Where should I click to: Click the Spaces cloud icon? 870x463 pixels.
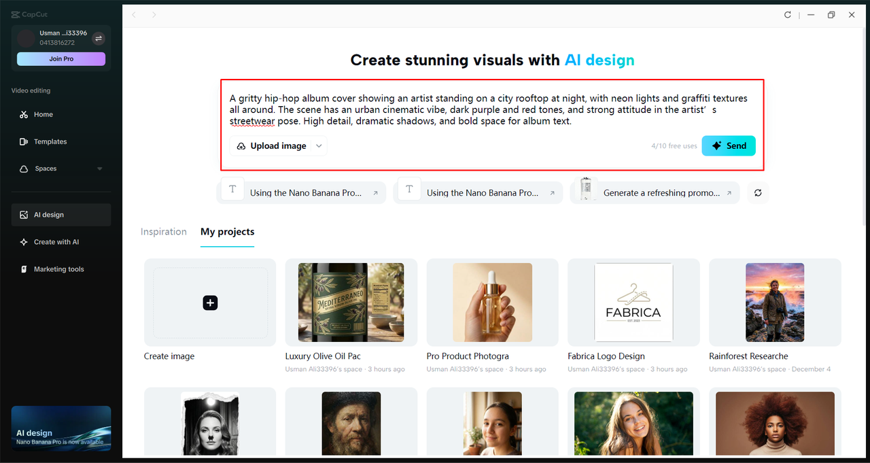coord(24,168)
